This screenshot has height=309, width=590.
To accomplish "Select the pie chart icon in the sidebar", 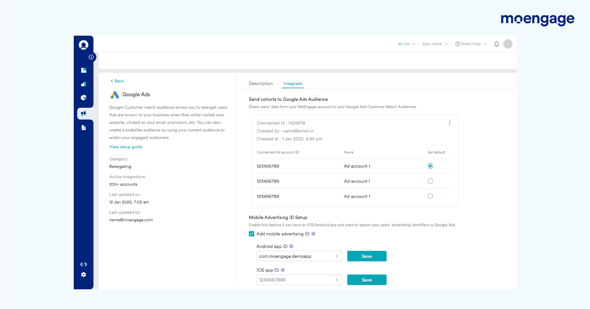I will [x=84, y=97].
